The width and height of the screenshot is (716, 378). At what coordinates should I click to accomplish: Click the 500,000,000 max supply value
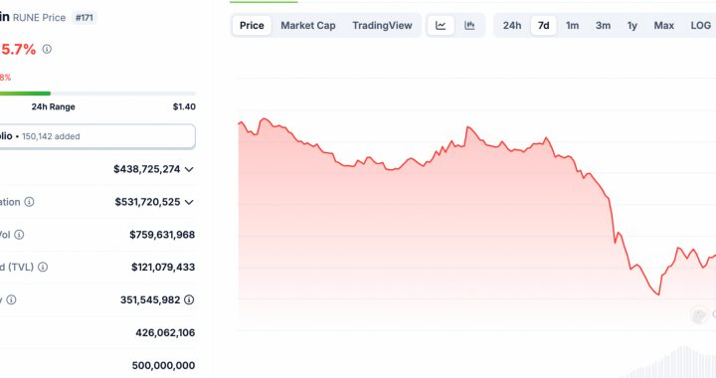163,366
